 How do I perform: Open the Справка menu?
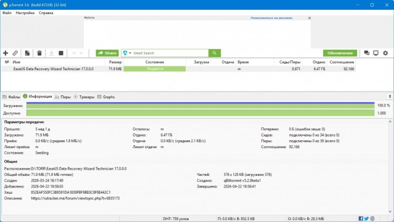pos(46,13)
